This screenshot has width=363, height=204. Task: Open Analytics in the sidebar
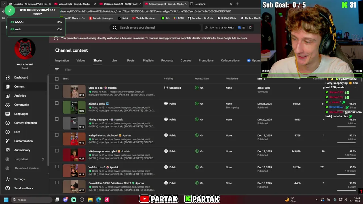coord(20,95)
